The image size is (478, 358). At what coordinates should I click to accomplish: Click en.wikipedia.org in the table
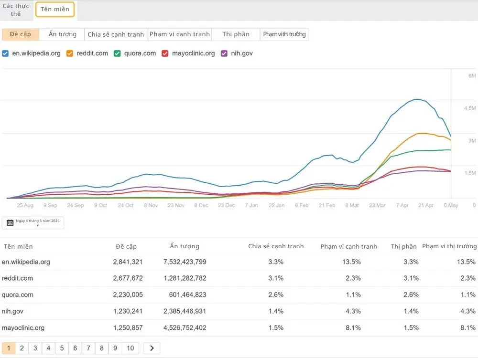[x=26, y=262]
